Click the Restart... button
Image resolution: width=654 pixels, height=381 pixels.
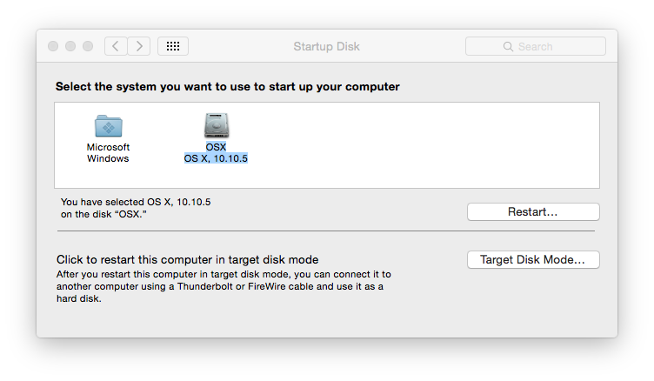[533, 212]
